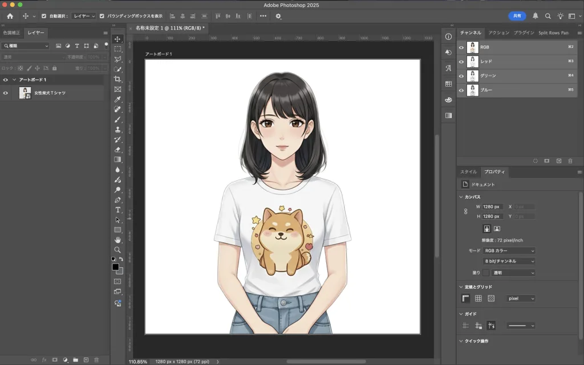Switch to the 色調補正 tab
The image size is (584, 365).
coord(11,33)
